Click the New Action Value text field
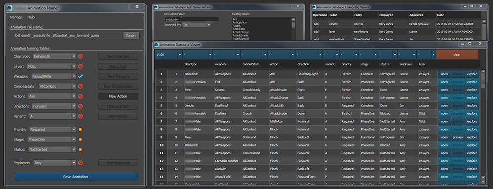Image resolution: width=493 pixels, height=189 pixels. tap(191, 19)
